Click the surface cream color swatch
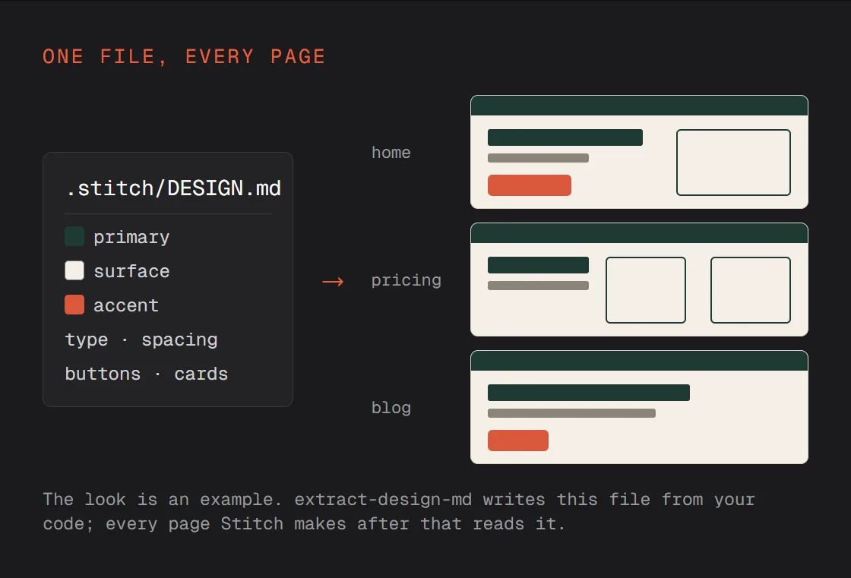Viewport: 851px width, 578px height. coord(74,270)
